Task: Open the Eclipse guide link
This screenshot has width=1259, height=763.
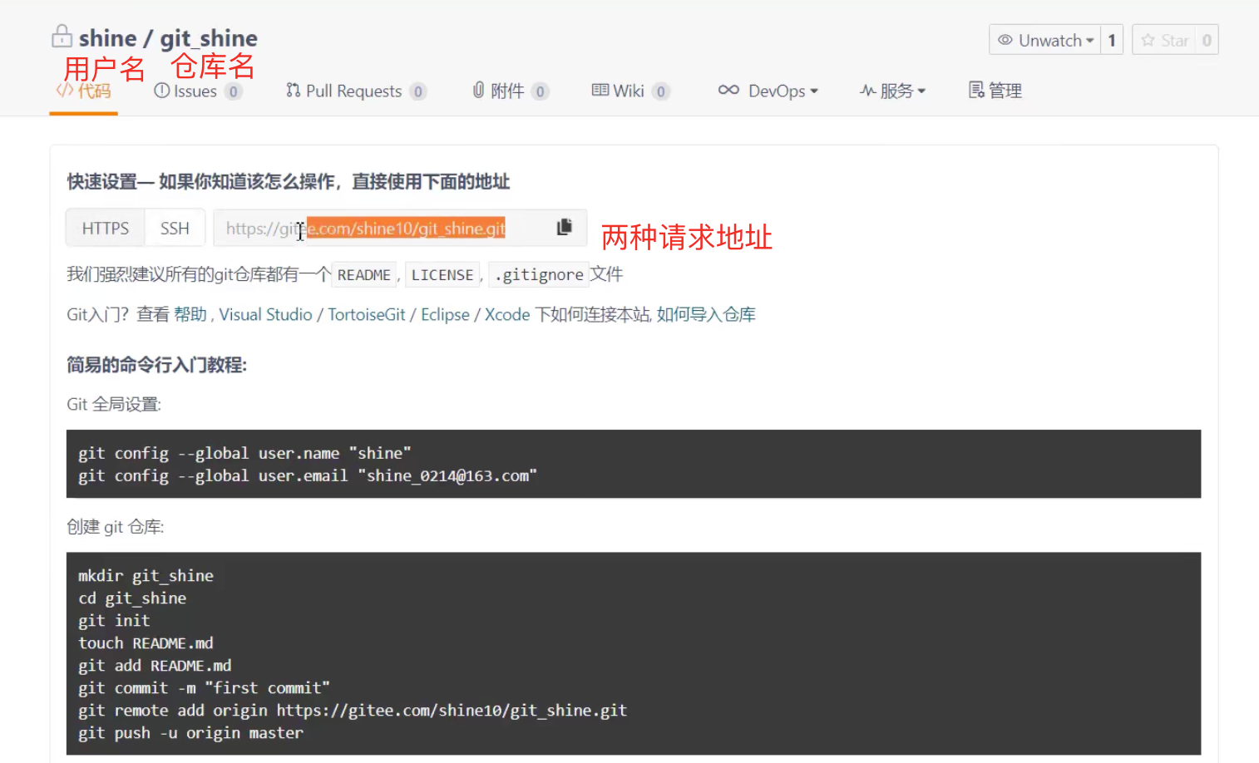Action: coord(445,314)
